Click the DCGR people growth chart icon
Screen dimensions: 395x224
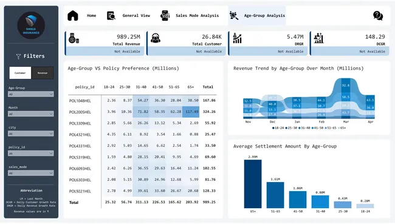click(x=318, y=38)
